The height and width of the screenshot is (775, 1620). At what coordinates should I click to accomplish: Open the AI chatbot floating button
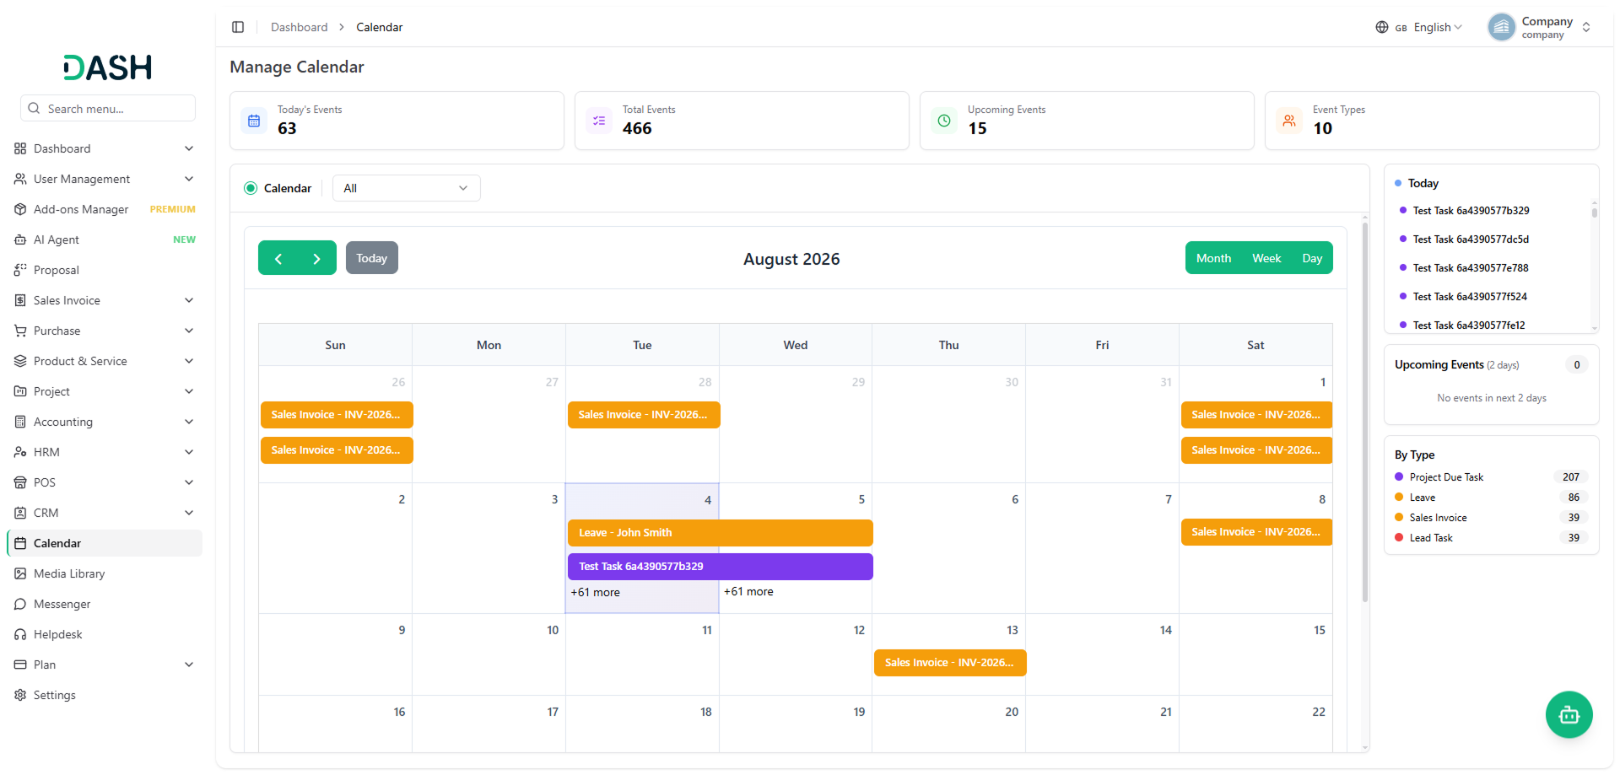pos(1569,715)
